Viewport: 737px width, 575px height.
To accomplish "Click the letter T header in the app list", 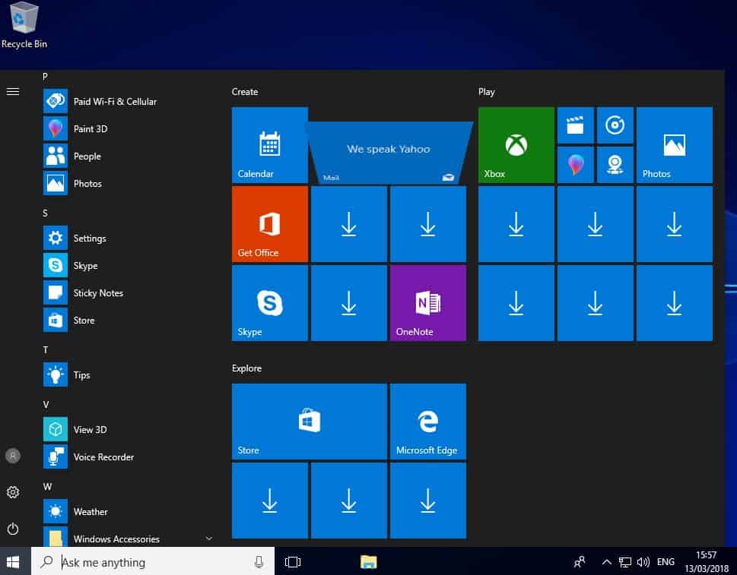I will coord(46,349).
